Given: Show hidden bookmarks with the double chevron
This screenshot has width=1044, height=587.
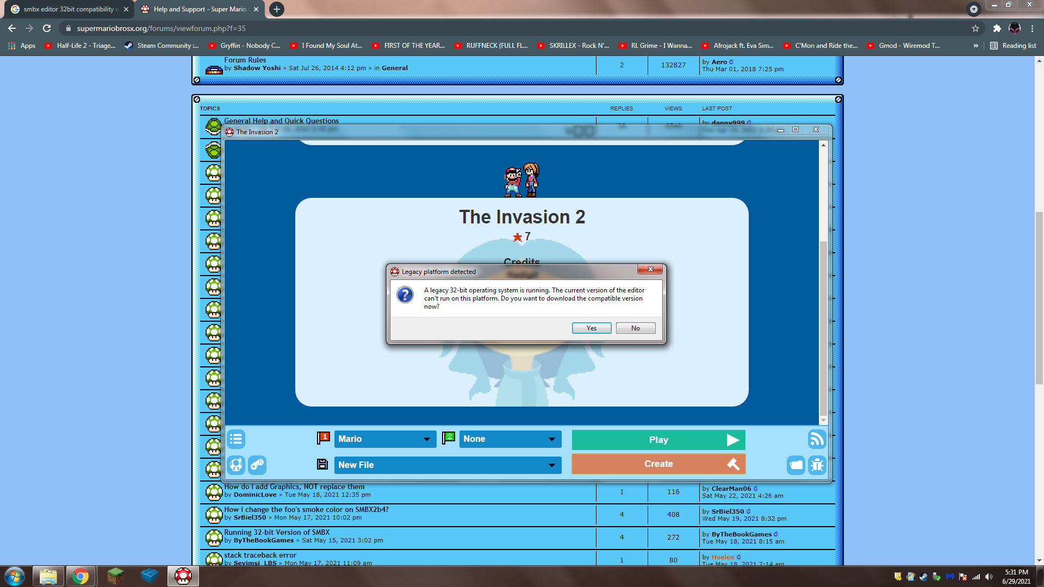Looking at the screenshot, I should coord(976,46).
